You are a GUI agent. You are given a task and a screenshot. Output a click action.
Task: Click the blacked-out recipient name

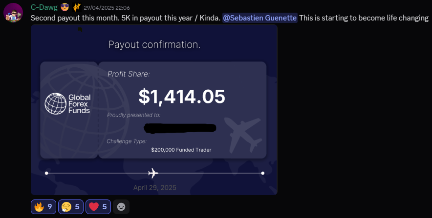click(180, 128)
